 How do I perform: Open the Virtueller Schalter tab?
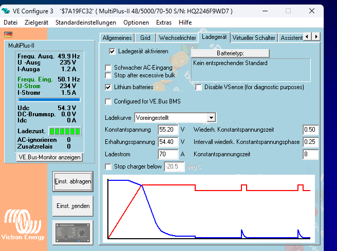254,38
